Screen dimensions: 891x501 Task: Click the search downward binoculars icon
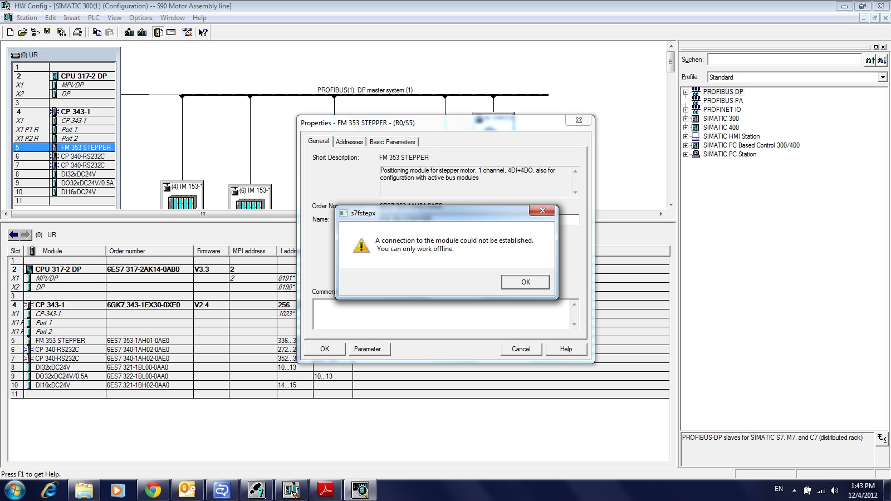click(882, 60)
